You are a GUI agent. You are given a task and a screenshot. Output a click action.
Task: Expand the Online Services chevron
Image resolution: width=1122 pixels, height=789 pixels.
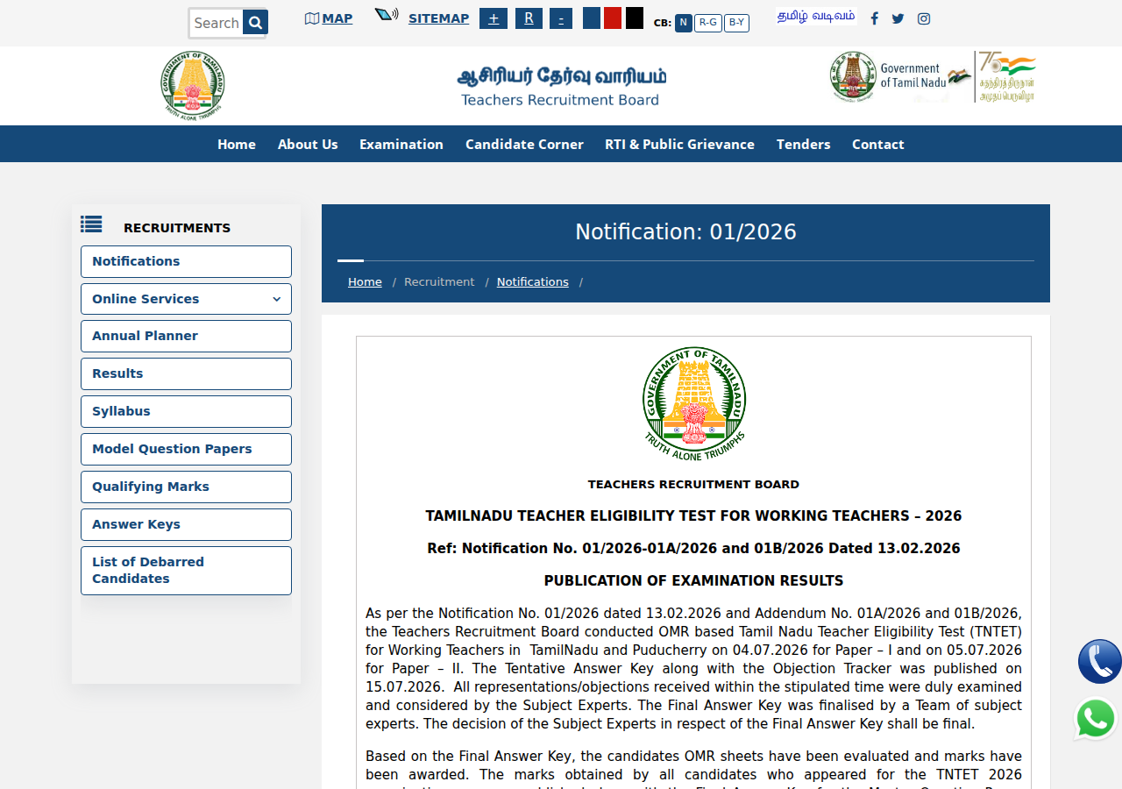pyautogui.click(x=276, y=299)
